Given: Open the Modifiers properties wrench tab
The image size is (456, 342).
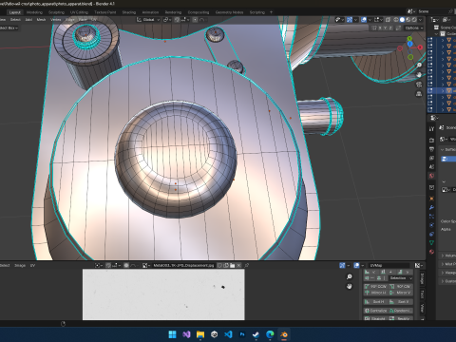Looking at the screenshot, I should (x=431, y=207).
